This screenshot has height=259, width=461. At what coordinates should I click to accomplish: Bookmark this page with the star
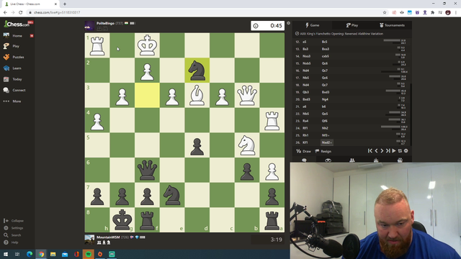click(x=385, y=12)
